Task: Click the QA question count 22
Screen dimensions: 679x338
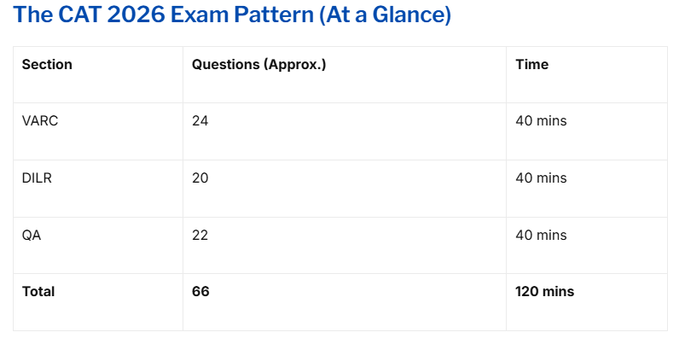Action: (200, 235)
